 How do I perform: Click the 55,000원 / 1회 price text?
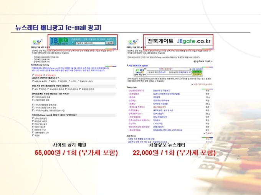(76, 153)
